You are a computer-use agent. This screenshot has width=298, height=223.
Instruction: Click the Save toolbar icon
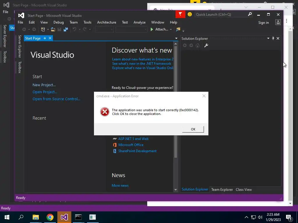[x=59, y=29]
